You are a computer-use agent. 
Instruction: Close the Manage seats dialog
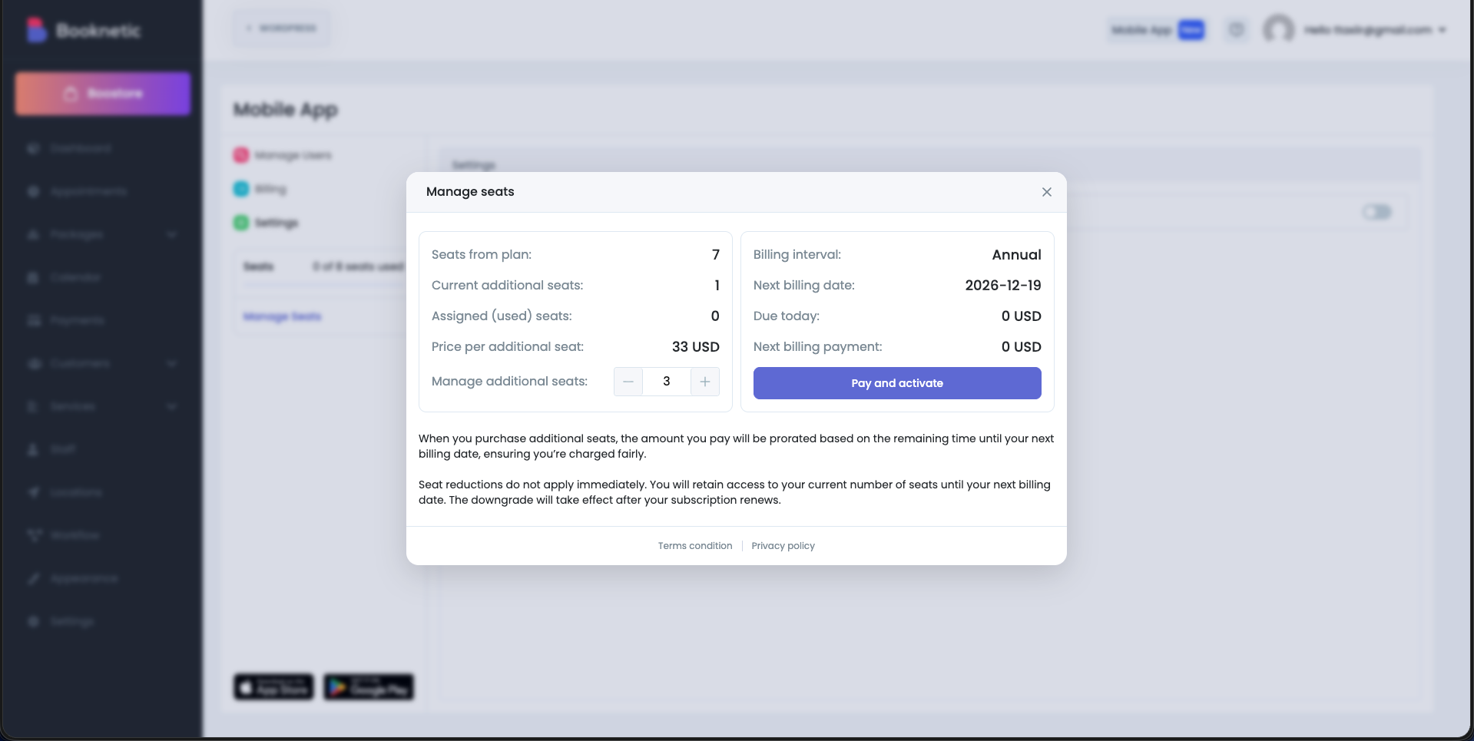point(1046,192)
